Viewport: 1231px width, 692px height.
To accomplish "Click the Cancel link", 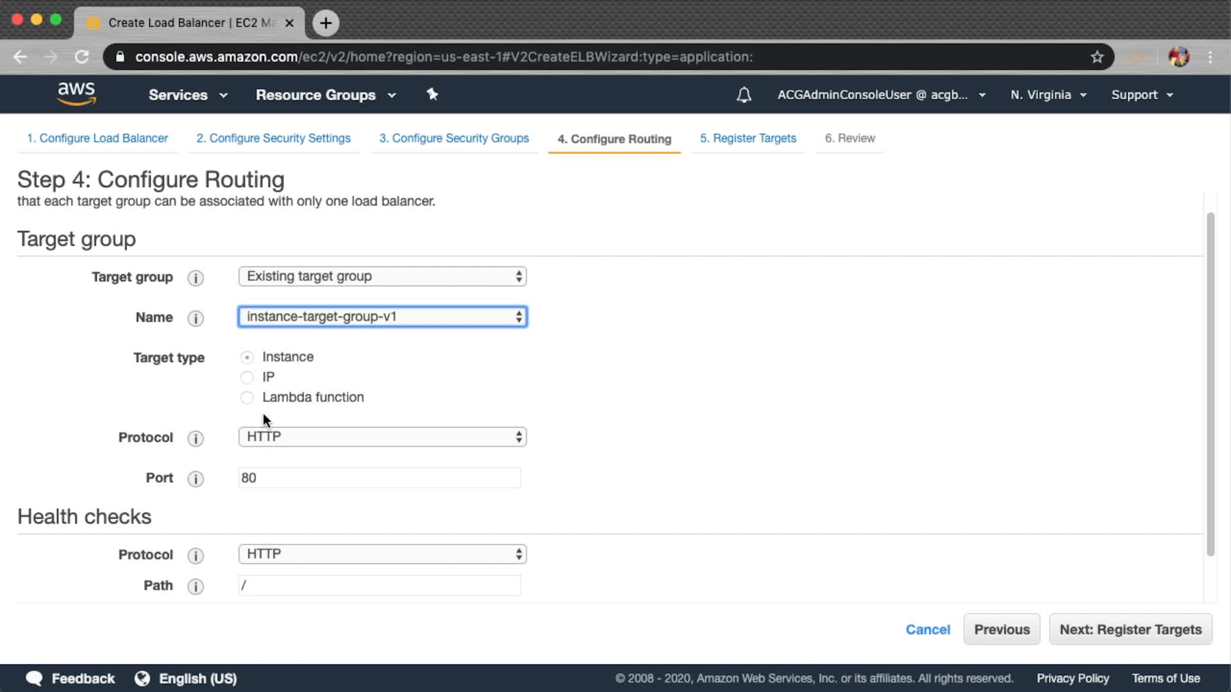I will [927, 629].
